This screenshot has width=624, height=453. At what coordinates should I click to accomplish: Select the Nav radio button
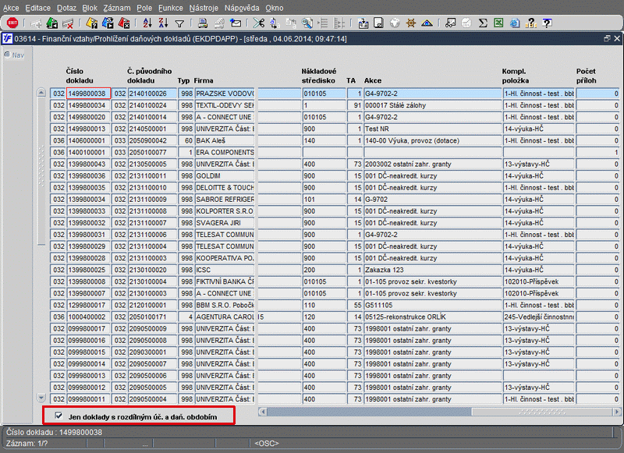(x=7, y=55)
